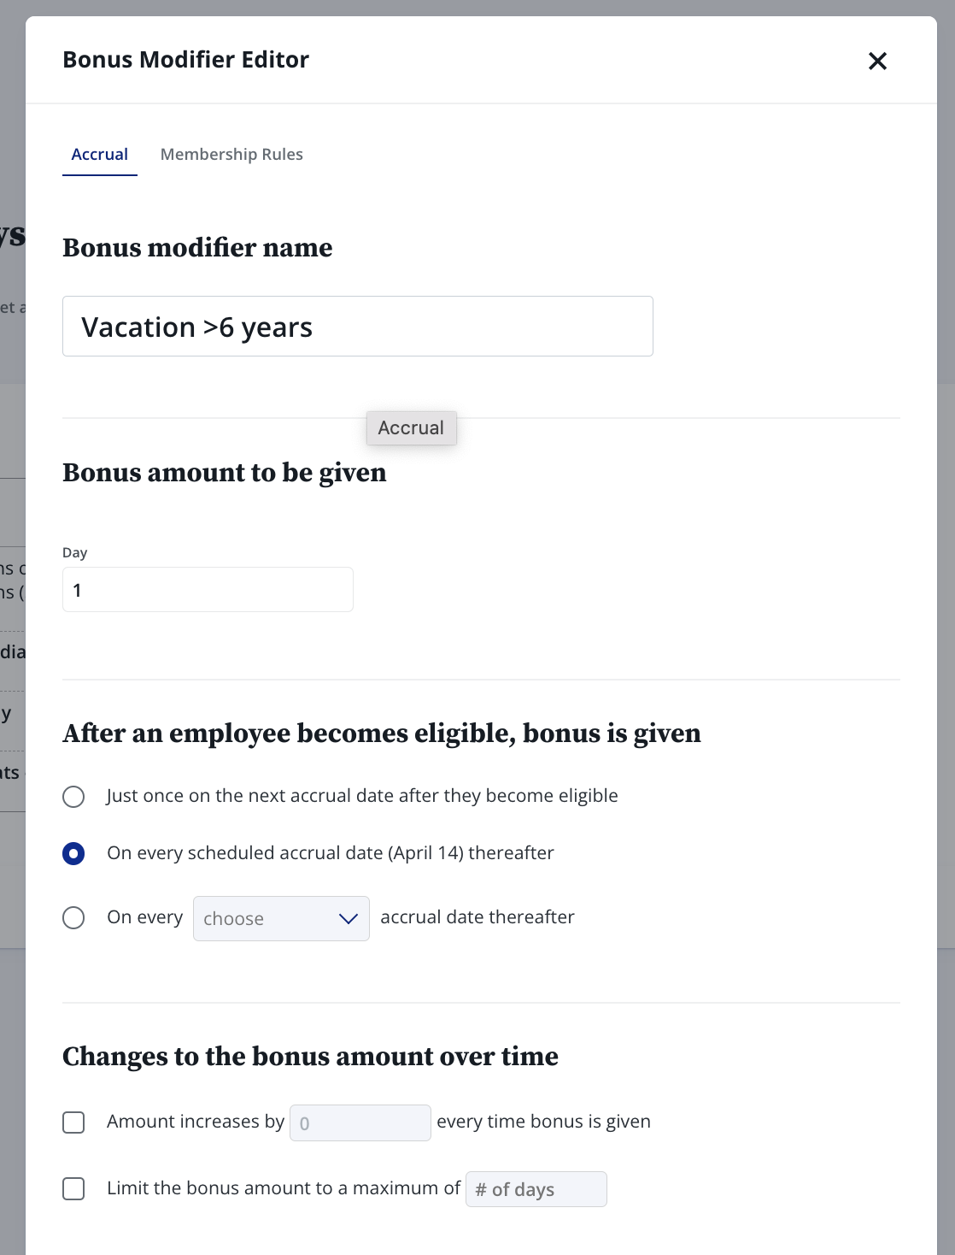The width and height of the screenshot is (955, 1255).
Task: Enable the 'Amount increases by' checkbox
Action: (73, 1122)
